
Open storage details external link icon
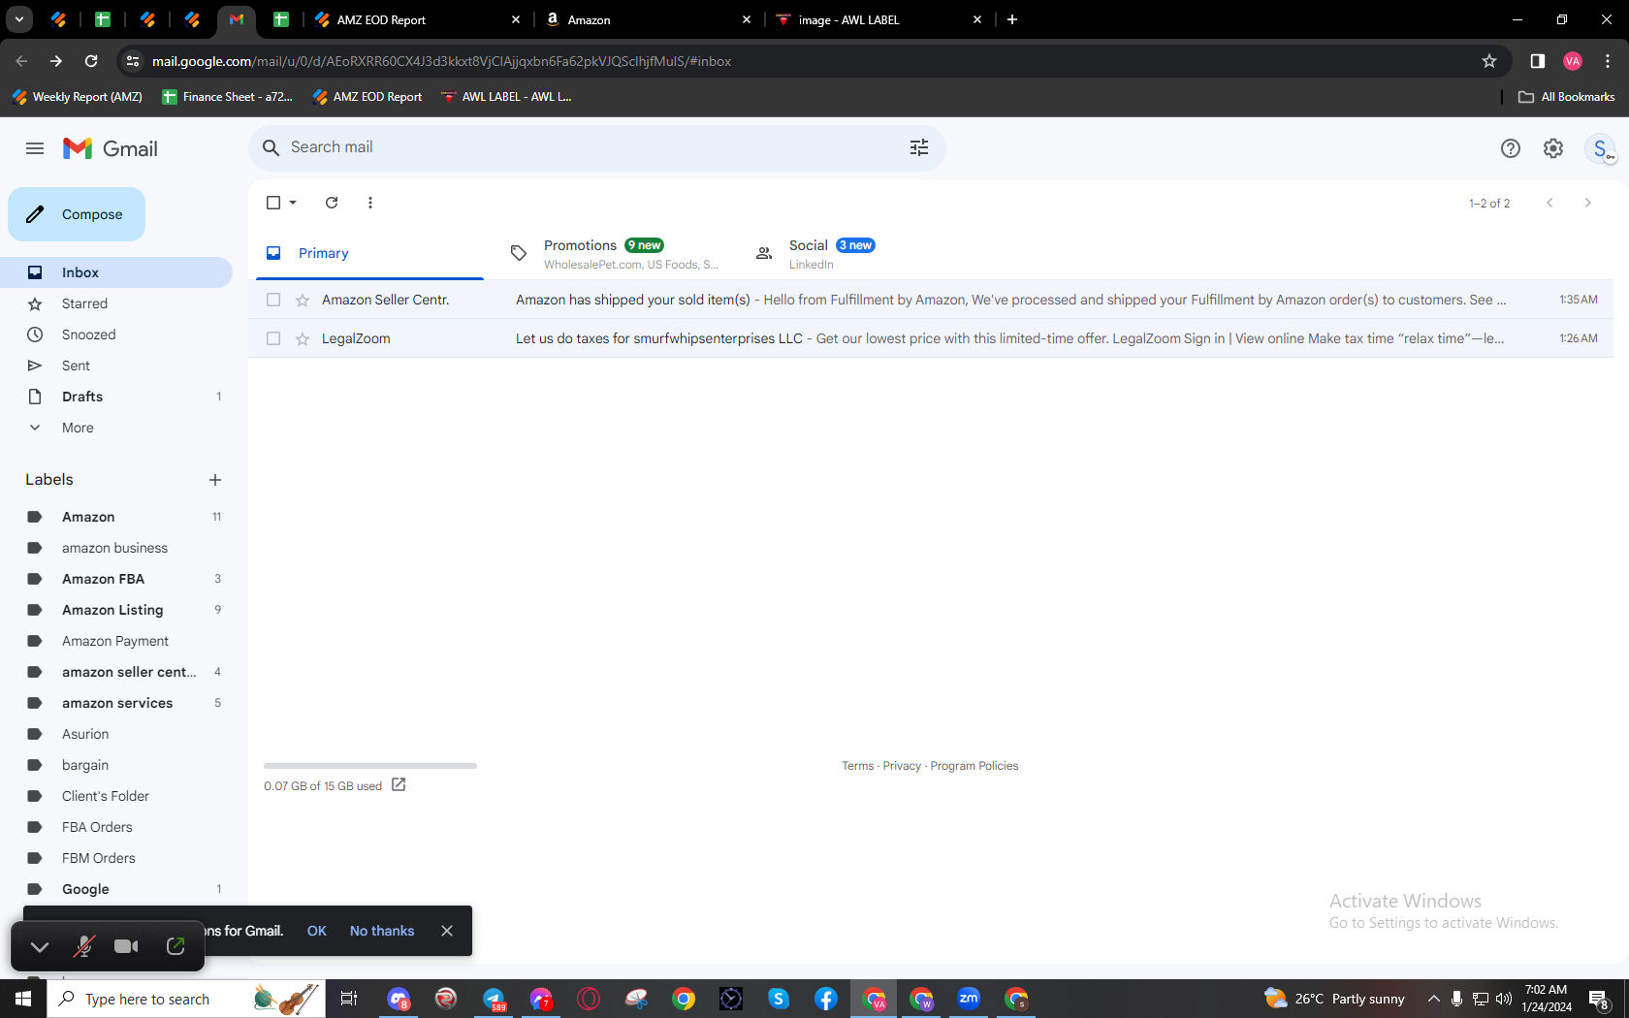pos(399,784)
